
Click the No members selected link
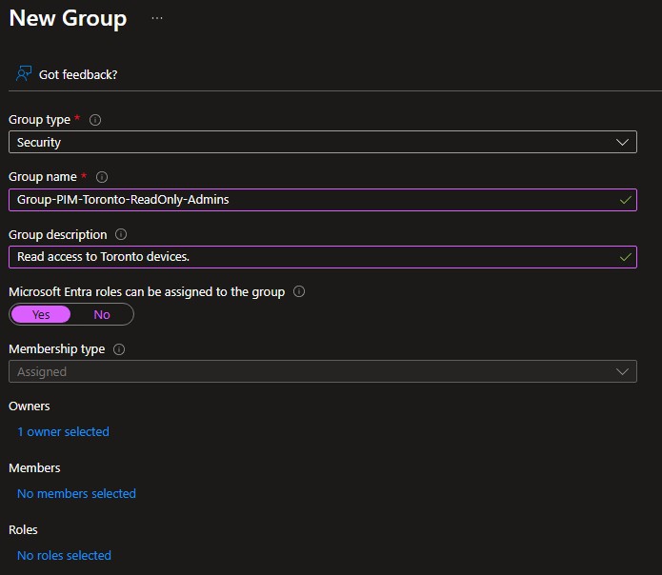pyautogui.click(x=76, y=493)
